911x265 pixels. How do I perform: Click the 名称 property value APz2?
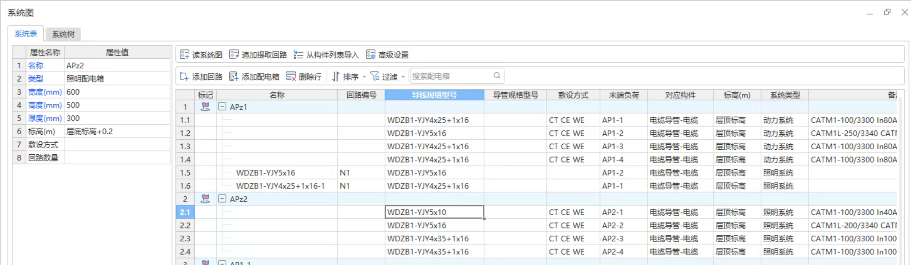[117, 66]
